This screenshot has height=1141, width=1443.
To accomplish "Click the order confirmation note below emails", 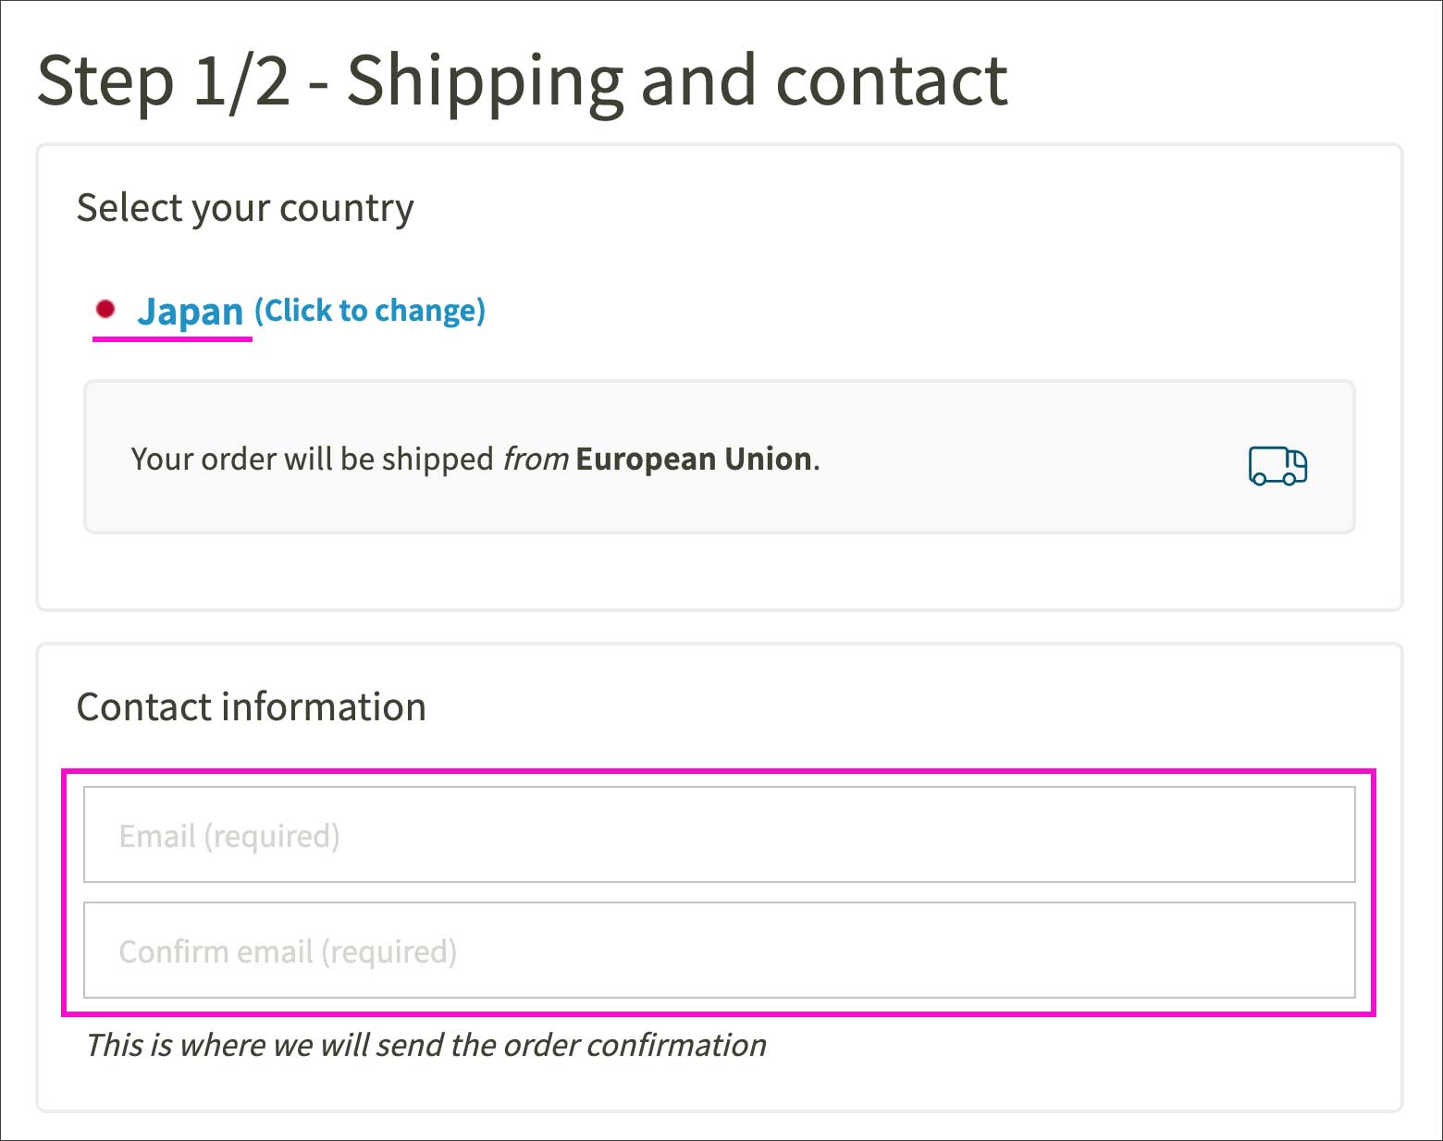I will click(x=426, y=1045).
